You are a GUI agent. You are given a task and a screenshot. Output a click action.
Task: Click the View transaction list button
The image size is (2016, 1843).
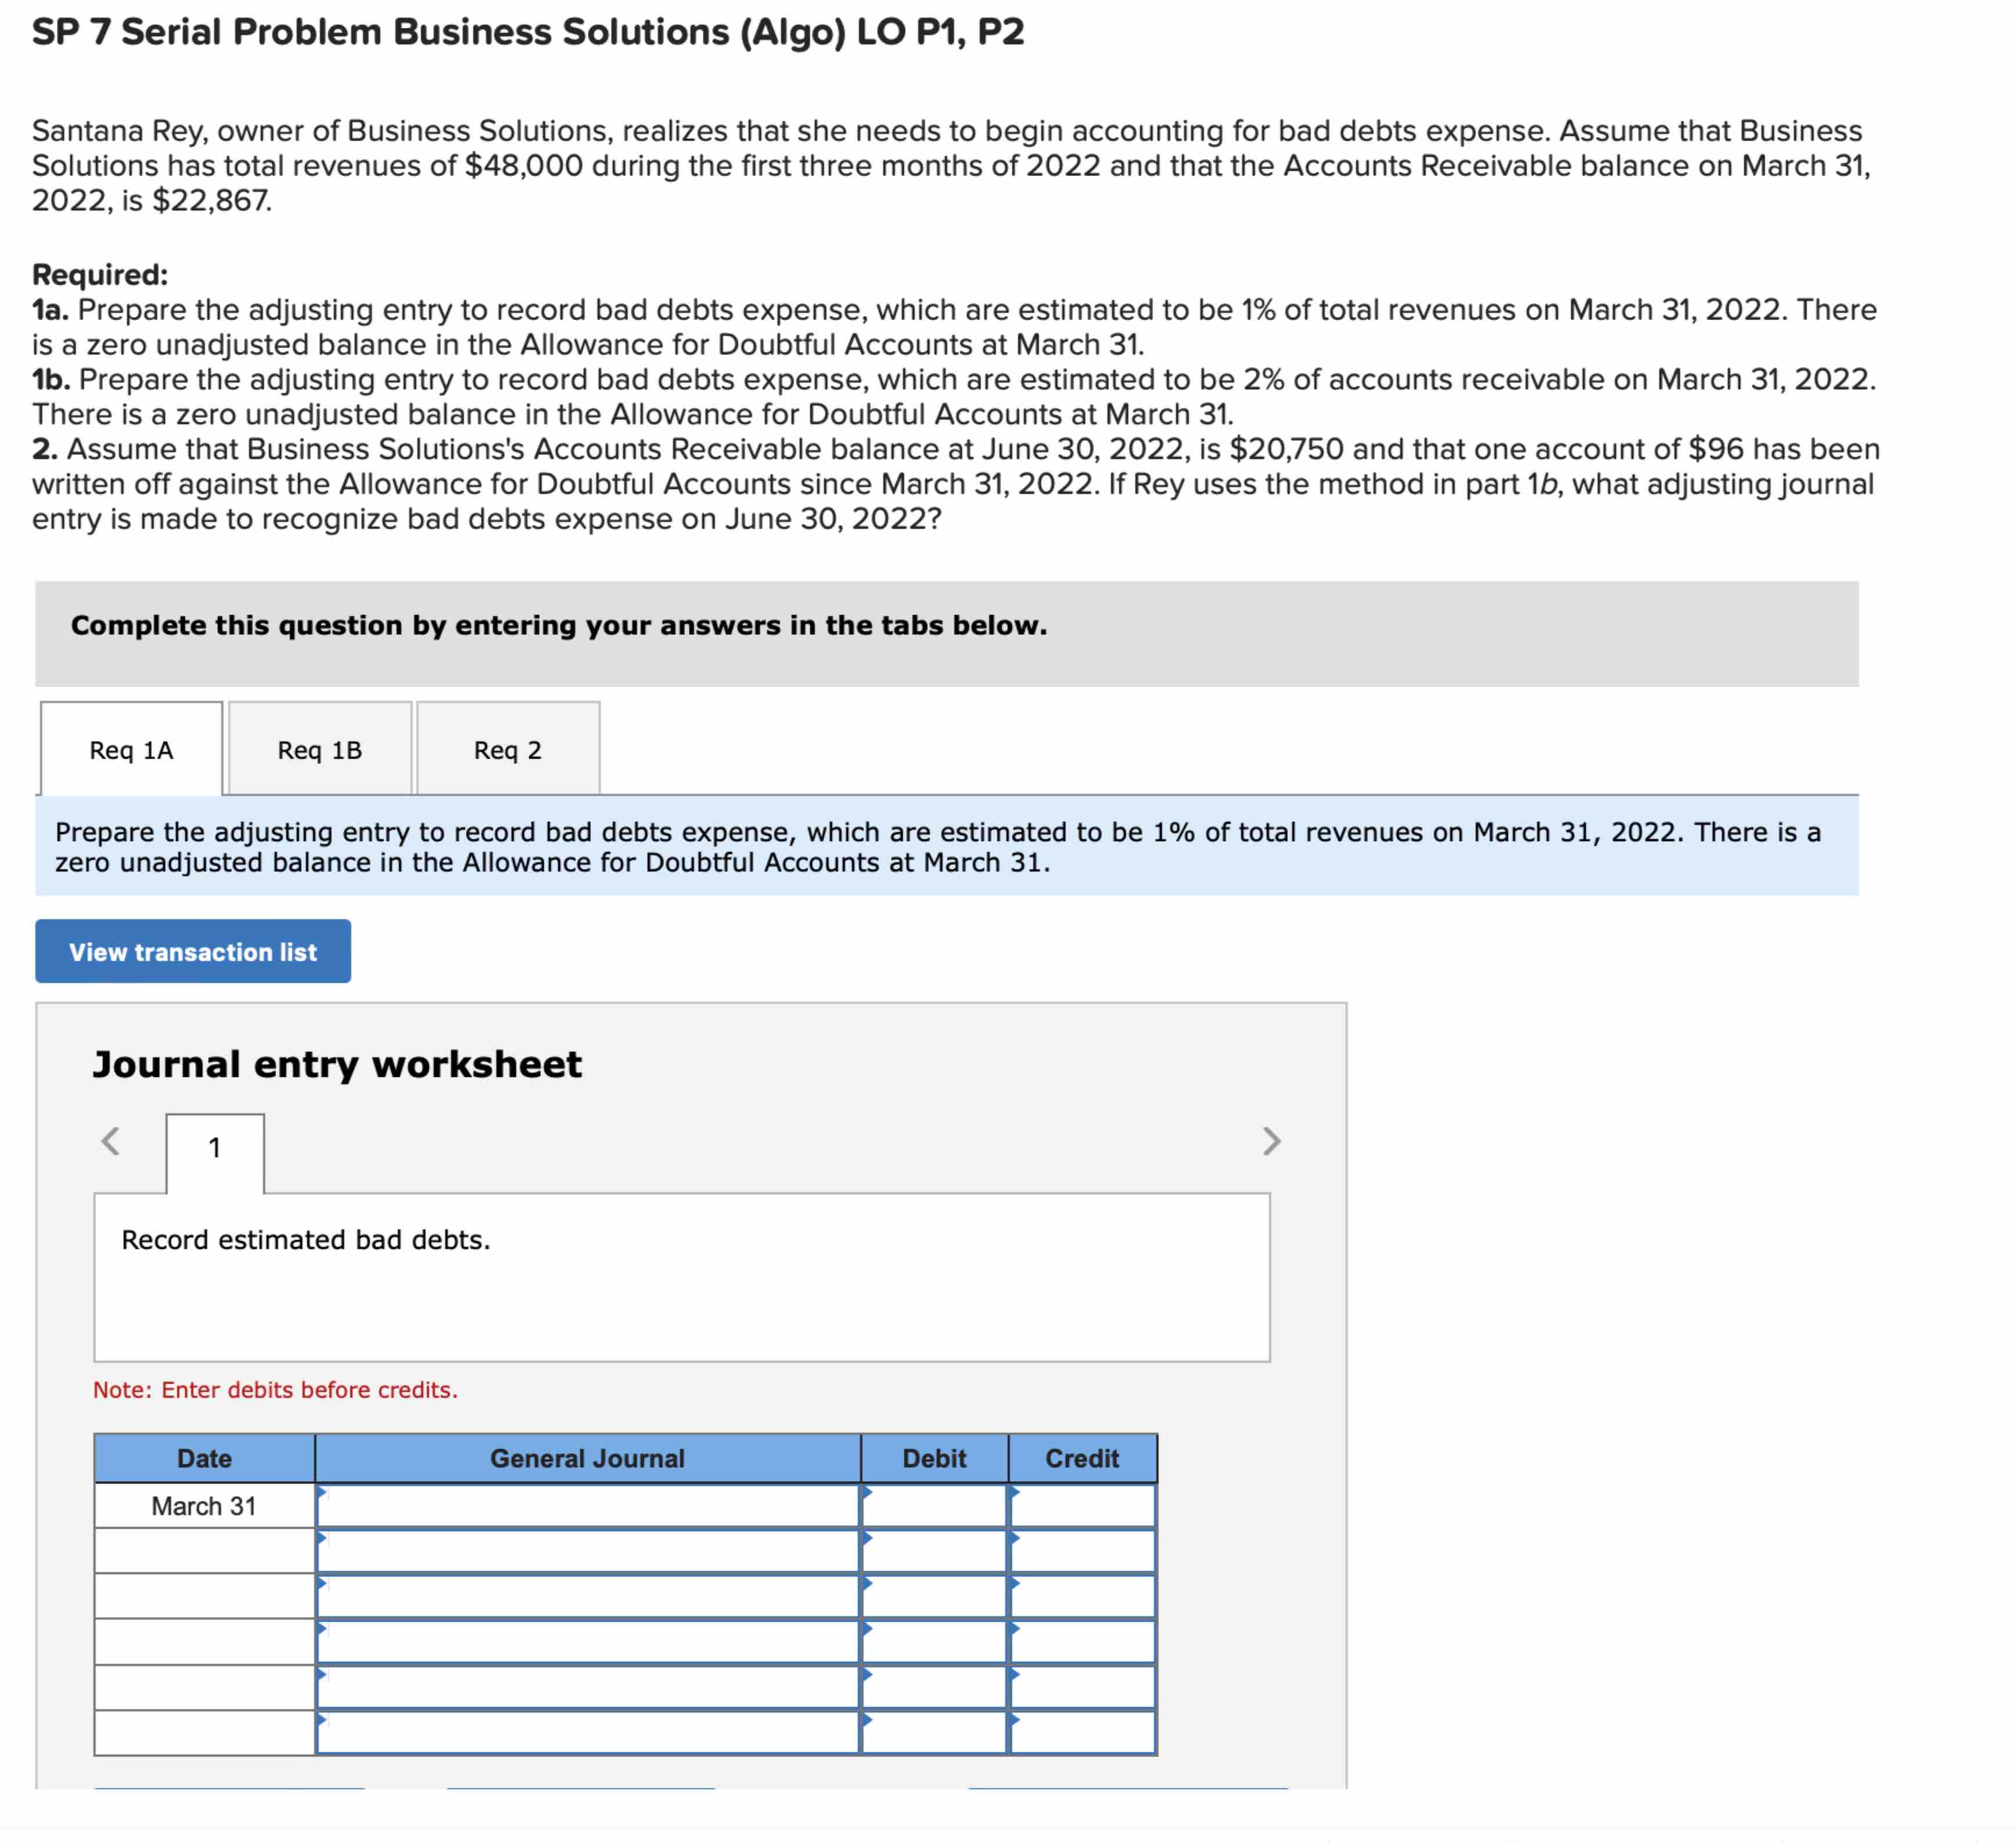coord(192,951)
